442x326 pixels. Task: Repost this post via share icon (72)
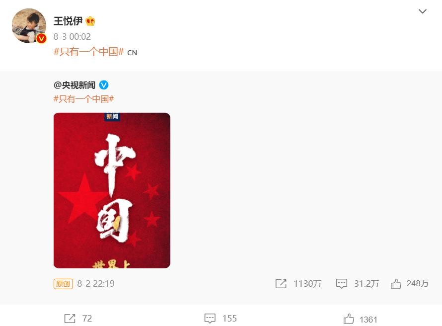(x=70, y=319)
